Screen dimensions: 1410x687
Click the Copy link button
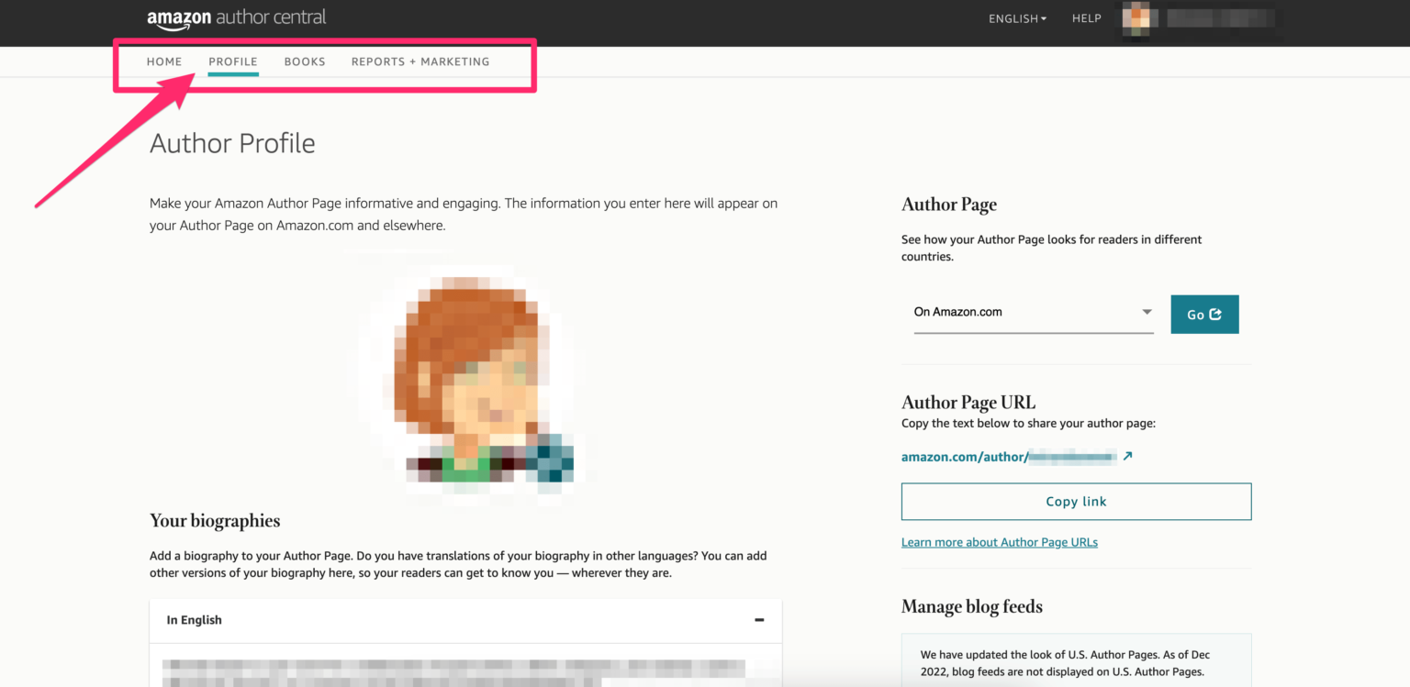pyautogui.click(x=1075, y=502)
